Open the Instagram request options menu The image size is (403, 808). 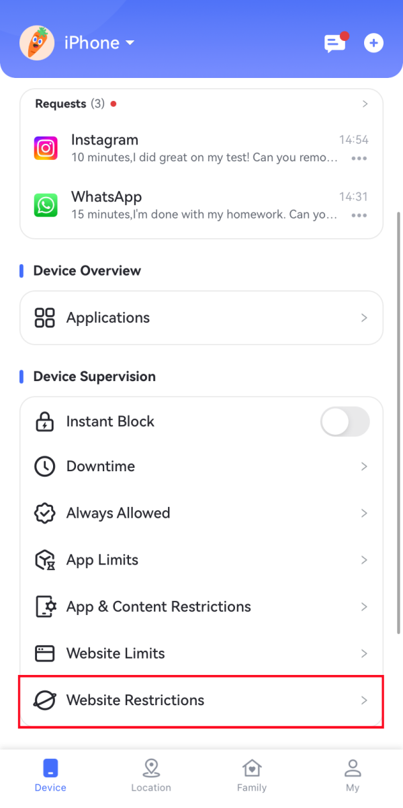(359, 158)
